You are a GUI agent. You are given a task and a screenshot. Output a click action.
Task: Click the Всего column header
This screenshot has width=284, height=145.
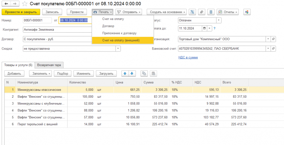click(235, 82)
